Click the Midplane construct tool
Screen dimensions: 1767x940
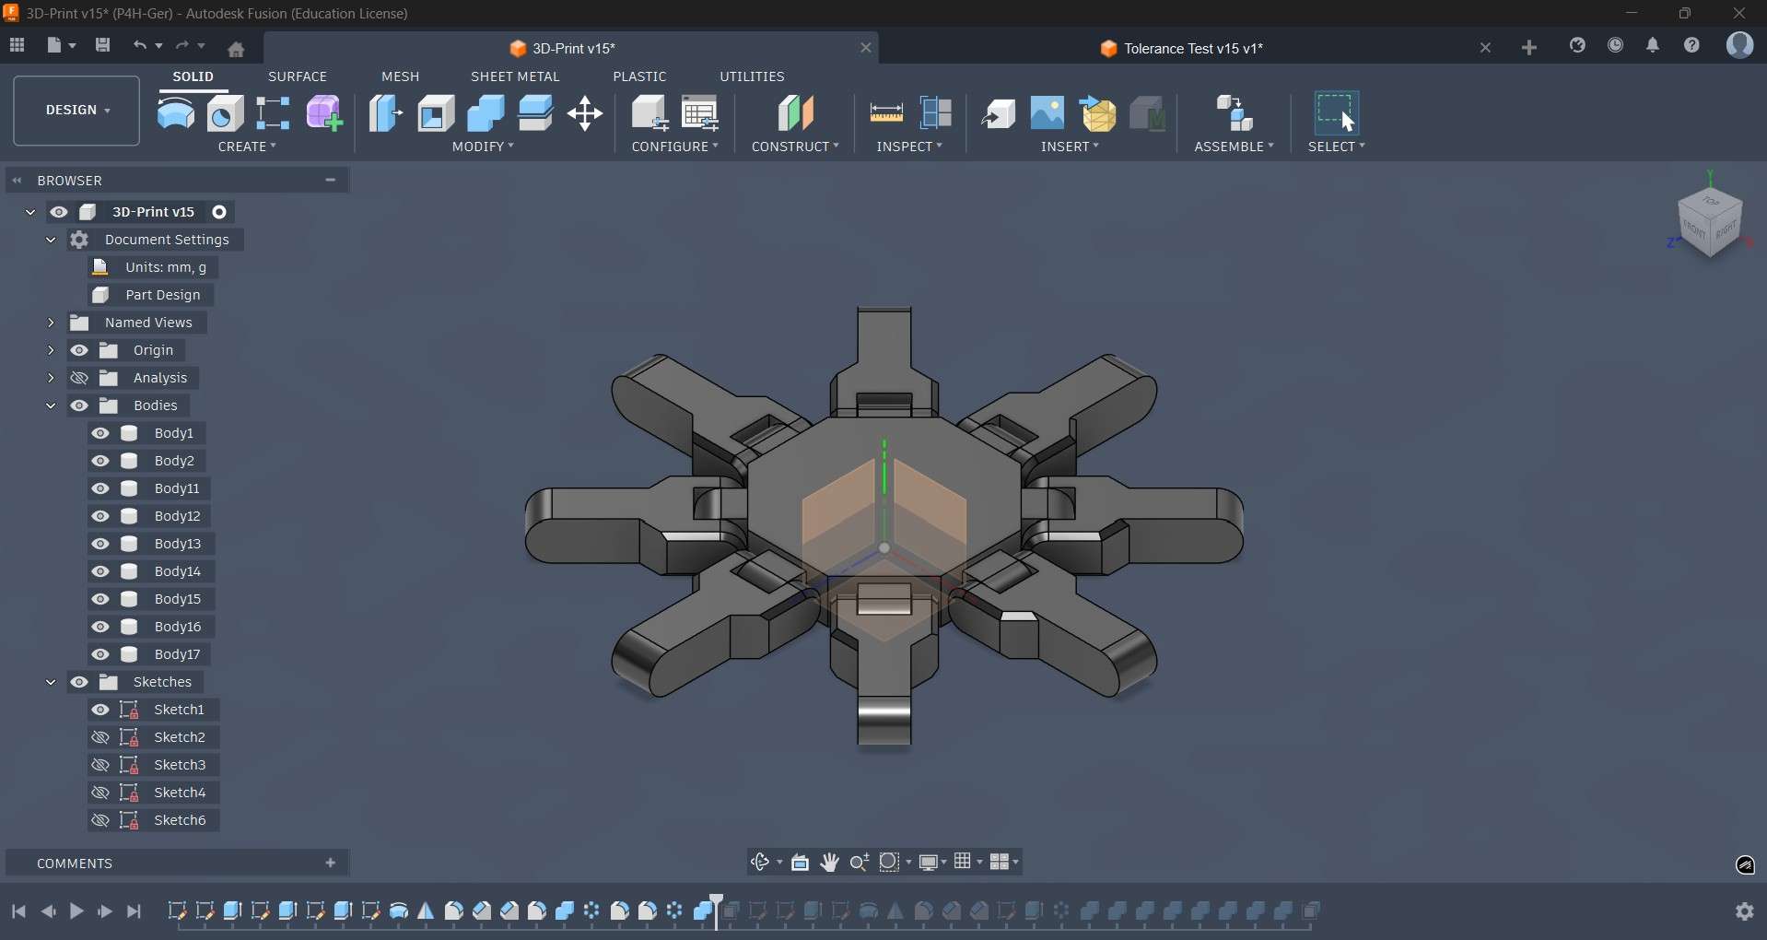(796, 113)
